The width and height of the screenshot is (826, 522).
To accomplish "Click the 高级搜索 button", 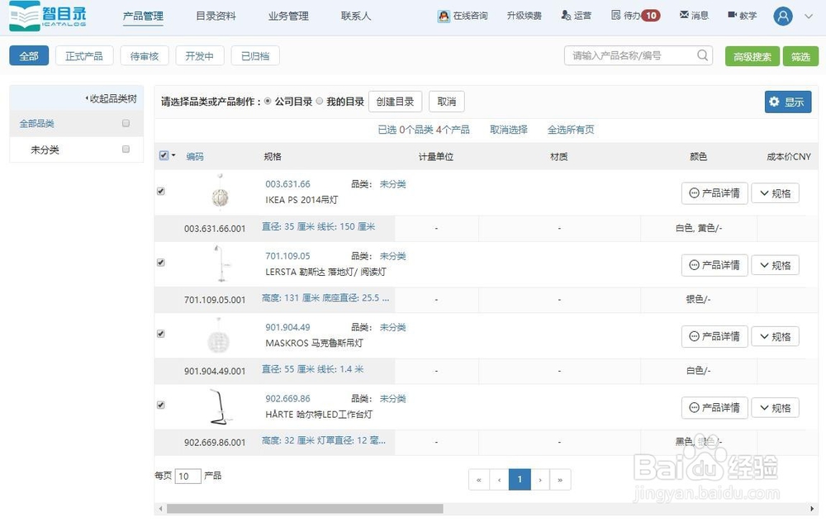I will [752, 56].
